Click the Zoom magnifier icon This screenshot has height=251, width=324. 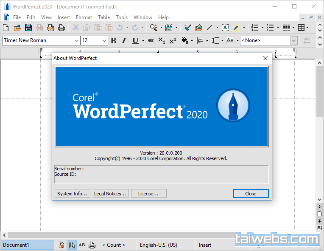coord(154,28)
